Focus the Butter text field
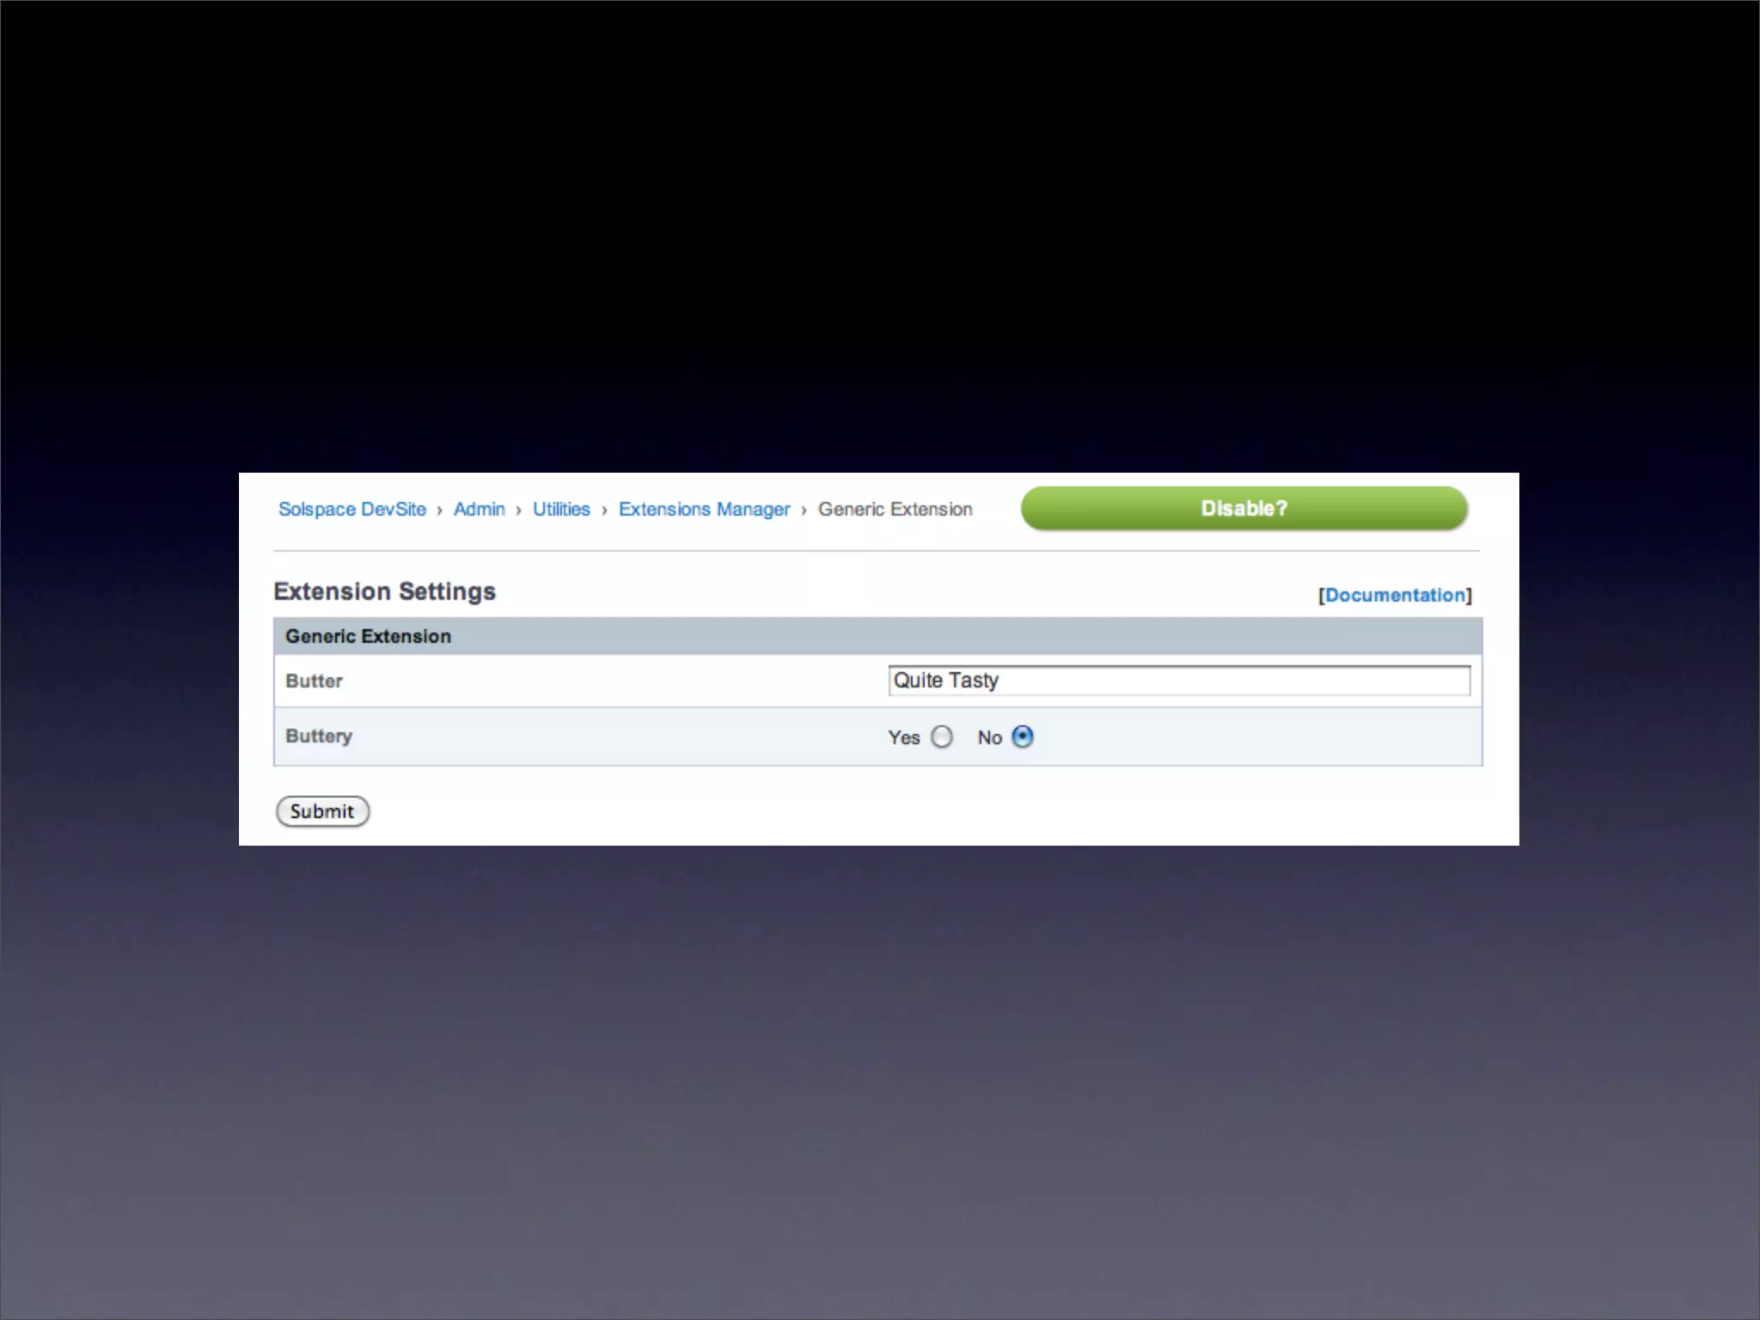The image size is (1760, 1320). (x=1178, y=681)
